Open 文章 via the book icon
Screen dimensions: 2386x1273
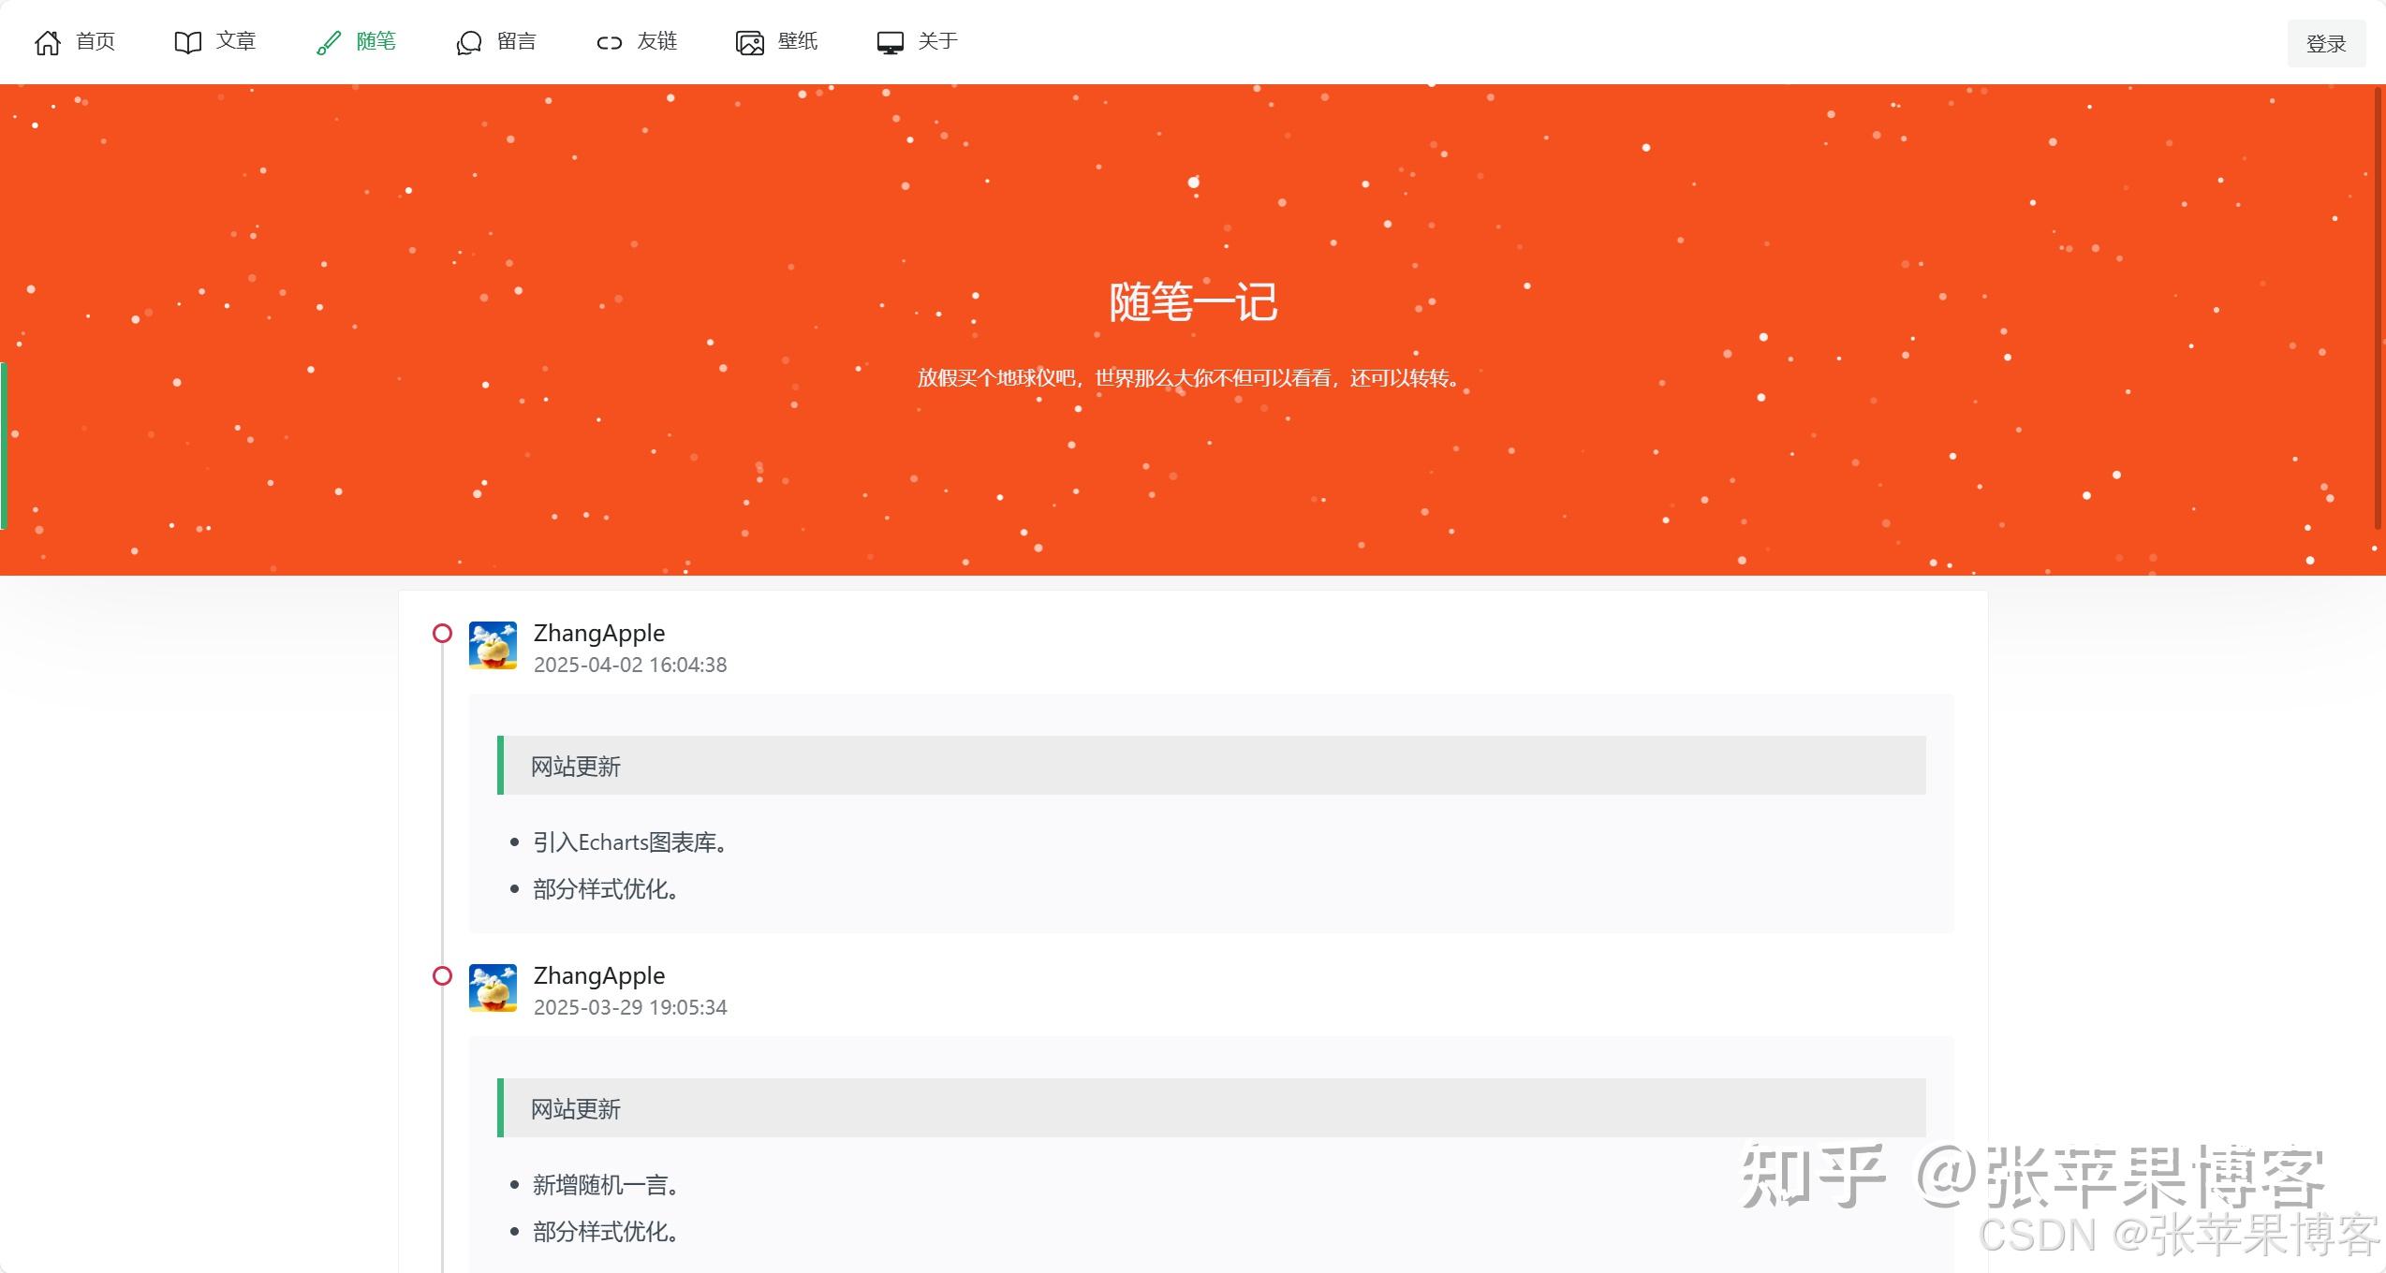pyautogui.click(x=186, y=41)
